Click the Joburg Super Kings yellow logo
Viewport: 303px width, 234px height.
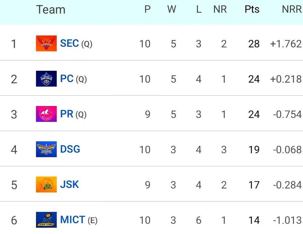point(46,184)
